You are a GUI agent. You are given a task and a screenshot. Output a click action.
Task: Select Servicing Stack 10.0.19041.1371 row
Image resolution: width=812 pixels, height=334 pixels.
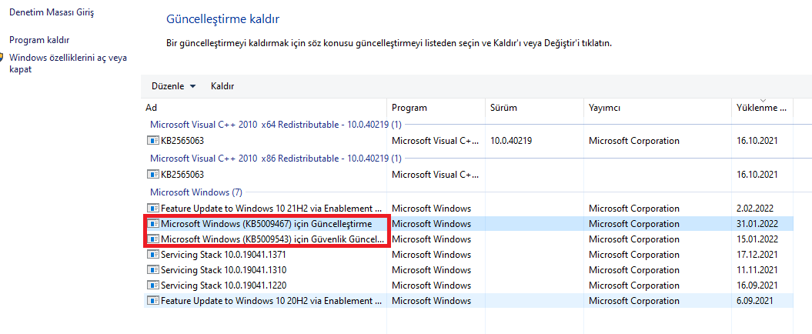(469, 254)
